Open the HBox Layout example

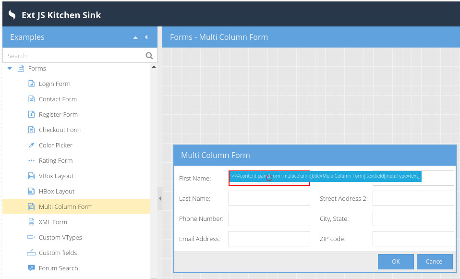[56, 191]
